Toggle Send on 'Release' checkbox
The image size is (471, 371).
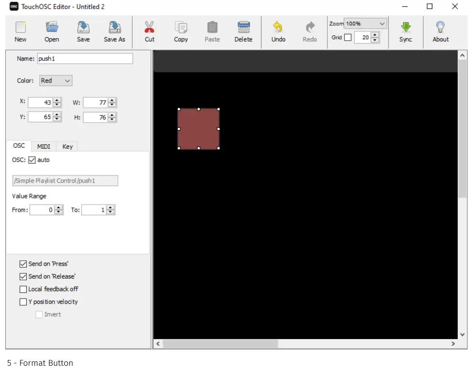click(23, 277)
